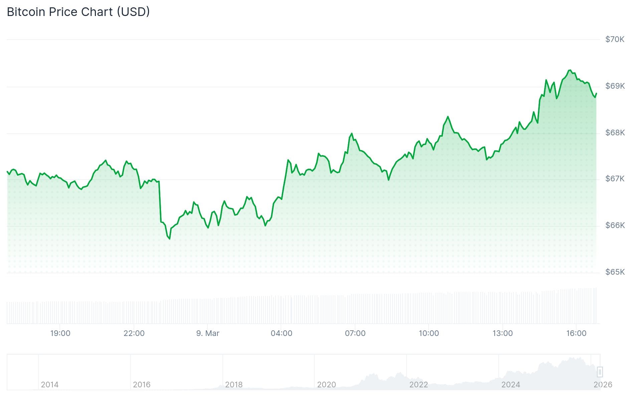Click the $70K price axis label

pyautogui.click(x=615, y=39)
